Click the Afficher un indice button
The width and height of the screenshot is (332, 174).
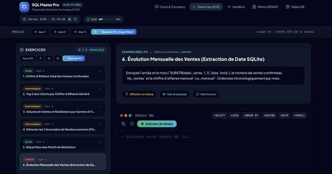pos(139,94)
